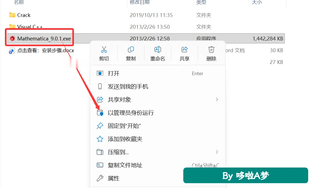The image size is (313, 188).
Task: Click the pin icon beside 固定到"开始"
Action: (x=100, y=126)
